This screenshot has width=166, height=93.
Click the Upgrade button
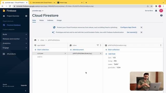tap(24, 85)
